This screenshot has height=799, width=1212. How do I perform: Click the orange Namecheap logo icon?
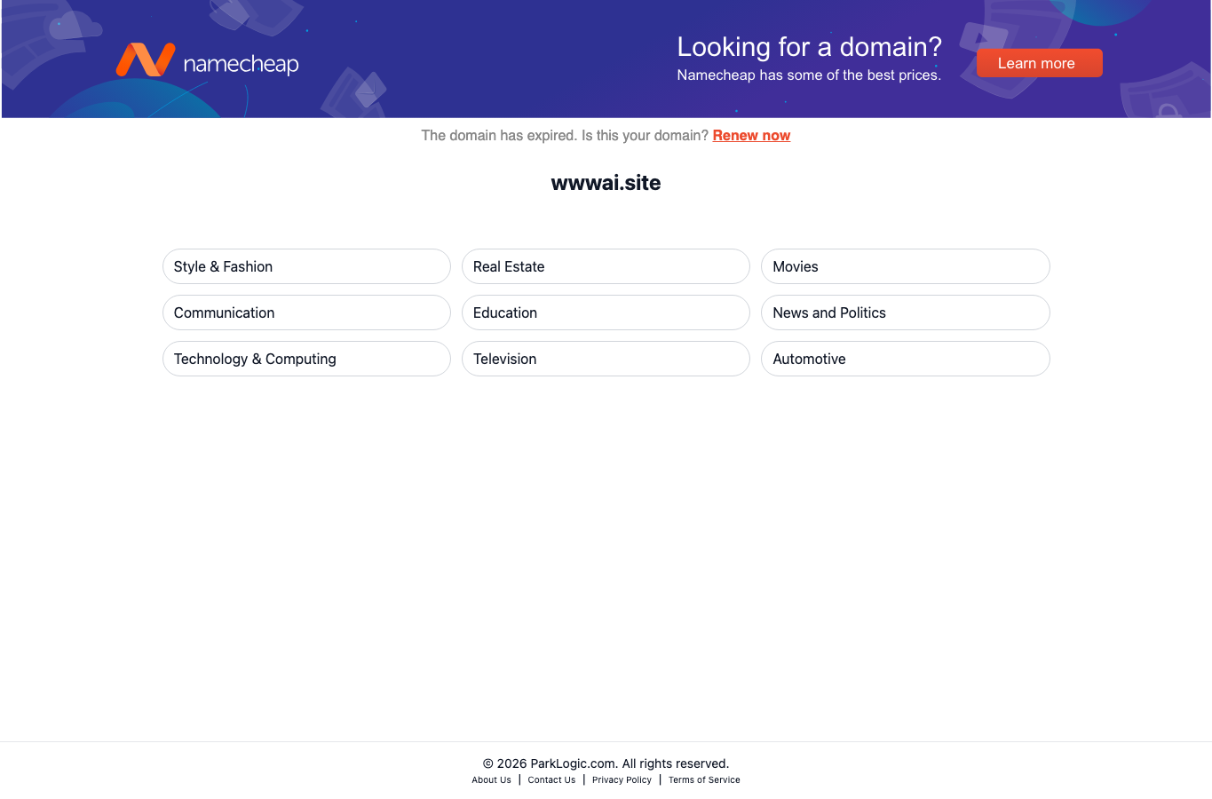pos(146,59)
